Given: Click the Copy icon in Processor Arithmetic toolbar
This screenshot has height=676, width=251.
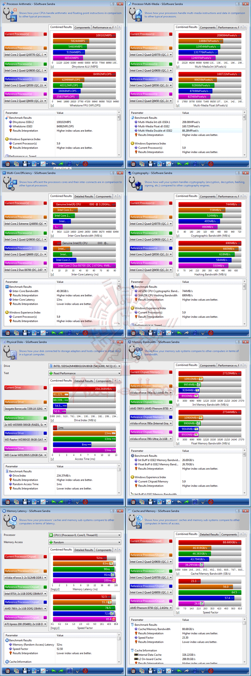Looking at the screenshot, I should [16, 164].
